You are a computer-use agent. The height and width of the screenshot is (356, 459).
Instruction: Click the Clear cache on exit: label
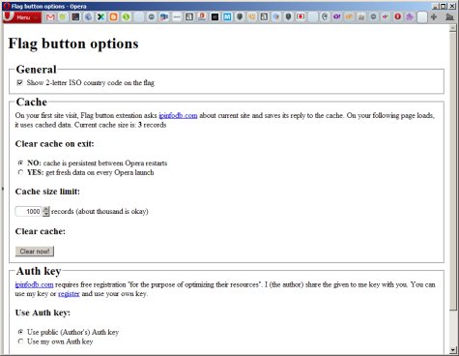click(54, 144)
